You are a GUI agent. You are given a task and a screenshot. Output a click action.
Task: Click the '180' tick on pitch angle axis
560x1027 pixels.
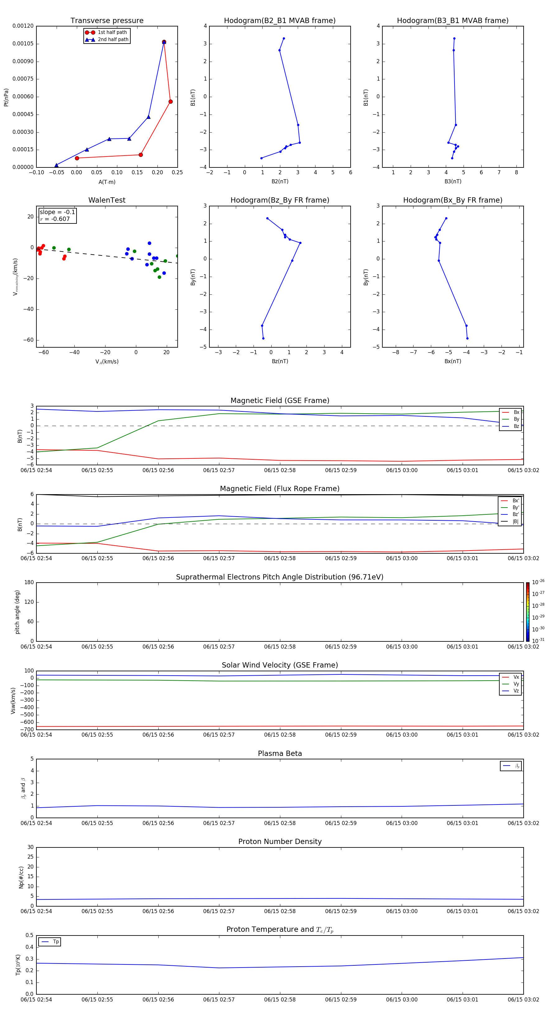click(x=29, y=583)
